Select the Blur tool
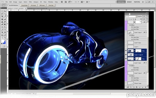 [2, 27]
